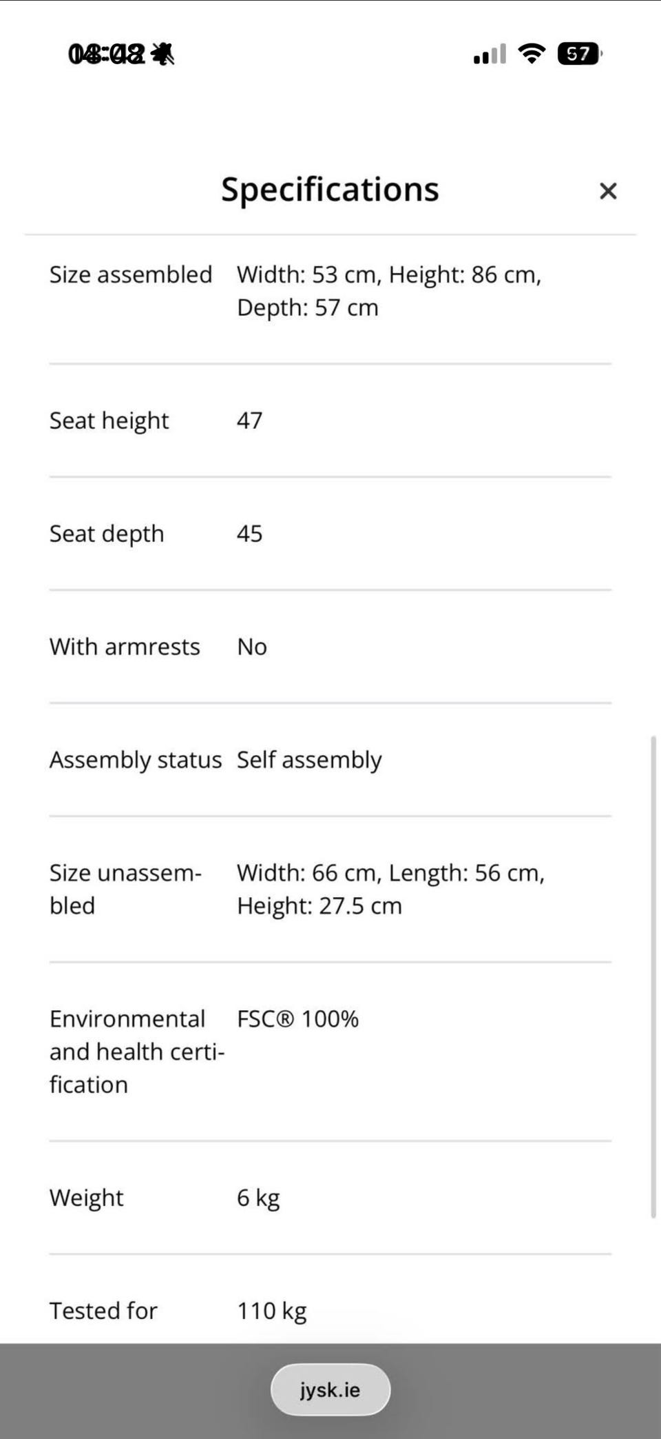
Task: Tap the jysk.ie address pill
Action: point(330,1389)
